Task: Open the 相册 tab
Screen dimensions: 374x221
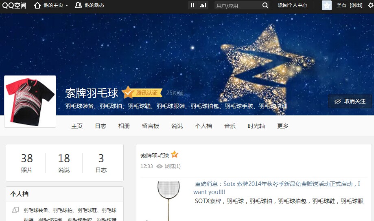Action: click(124, 126)
